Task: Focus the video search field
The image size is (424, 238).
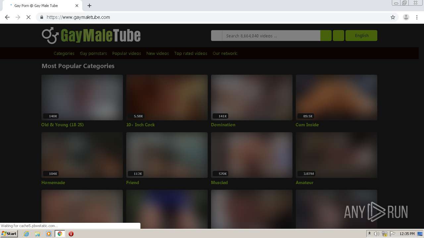Action: (x=271, y=36)
